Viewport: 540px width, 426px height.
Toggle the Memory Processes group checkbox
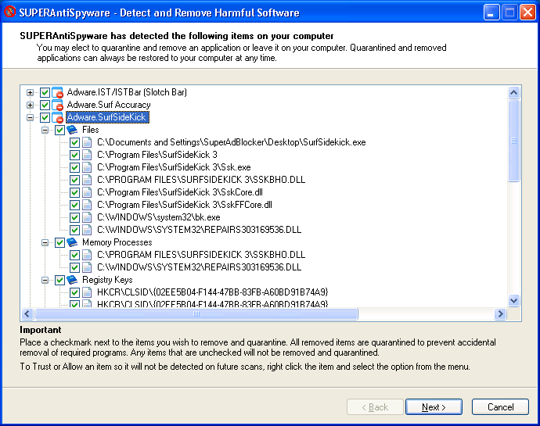[59, 242]
